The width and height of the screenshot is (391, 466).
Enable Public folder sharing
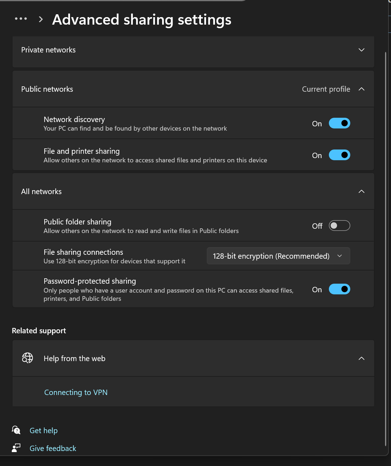point(339,226)
